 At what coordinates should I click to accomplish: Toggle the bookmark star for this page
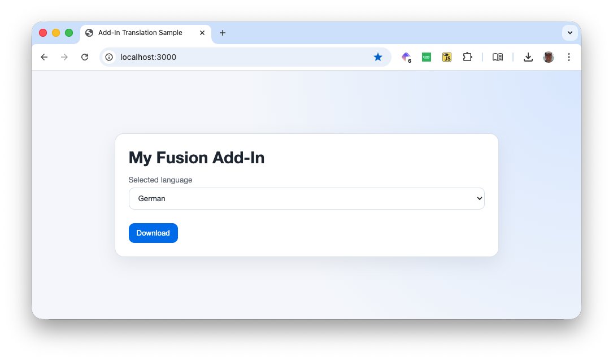point(378,57)
